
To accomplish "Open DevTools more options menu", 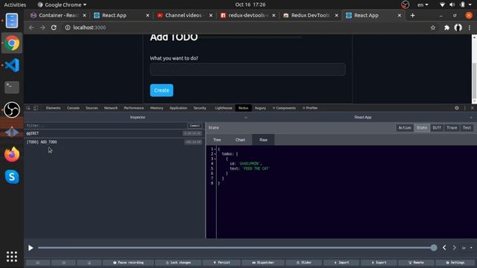I will coord(464,108).
